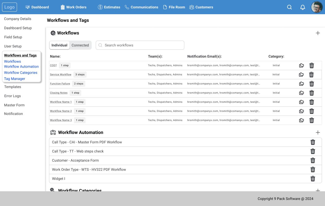The width and height of the screenshot is (325, 206).
Task: Open Error Logs in the sidebar
Action: [12, 96]
